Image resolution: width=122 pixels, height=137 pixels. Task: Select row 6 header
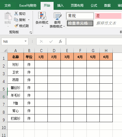(x=4, y=95)
